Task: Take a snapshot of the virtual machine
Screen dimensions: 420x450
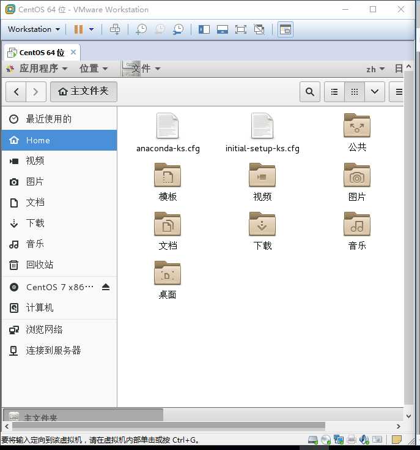Action: point(141,29)
